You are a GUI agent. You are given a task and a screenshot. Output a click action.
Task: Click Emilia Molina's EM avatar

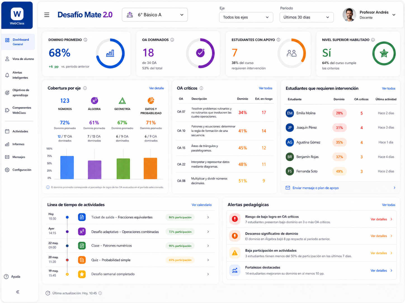coord(290,113)
